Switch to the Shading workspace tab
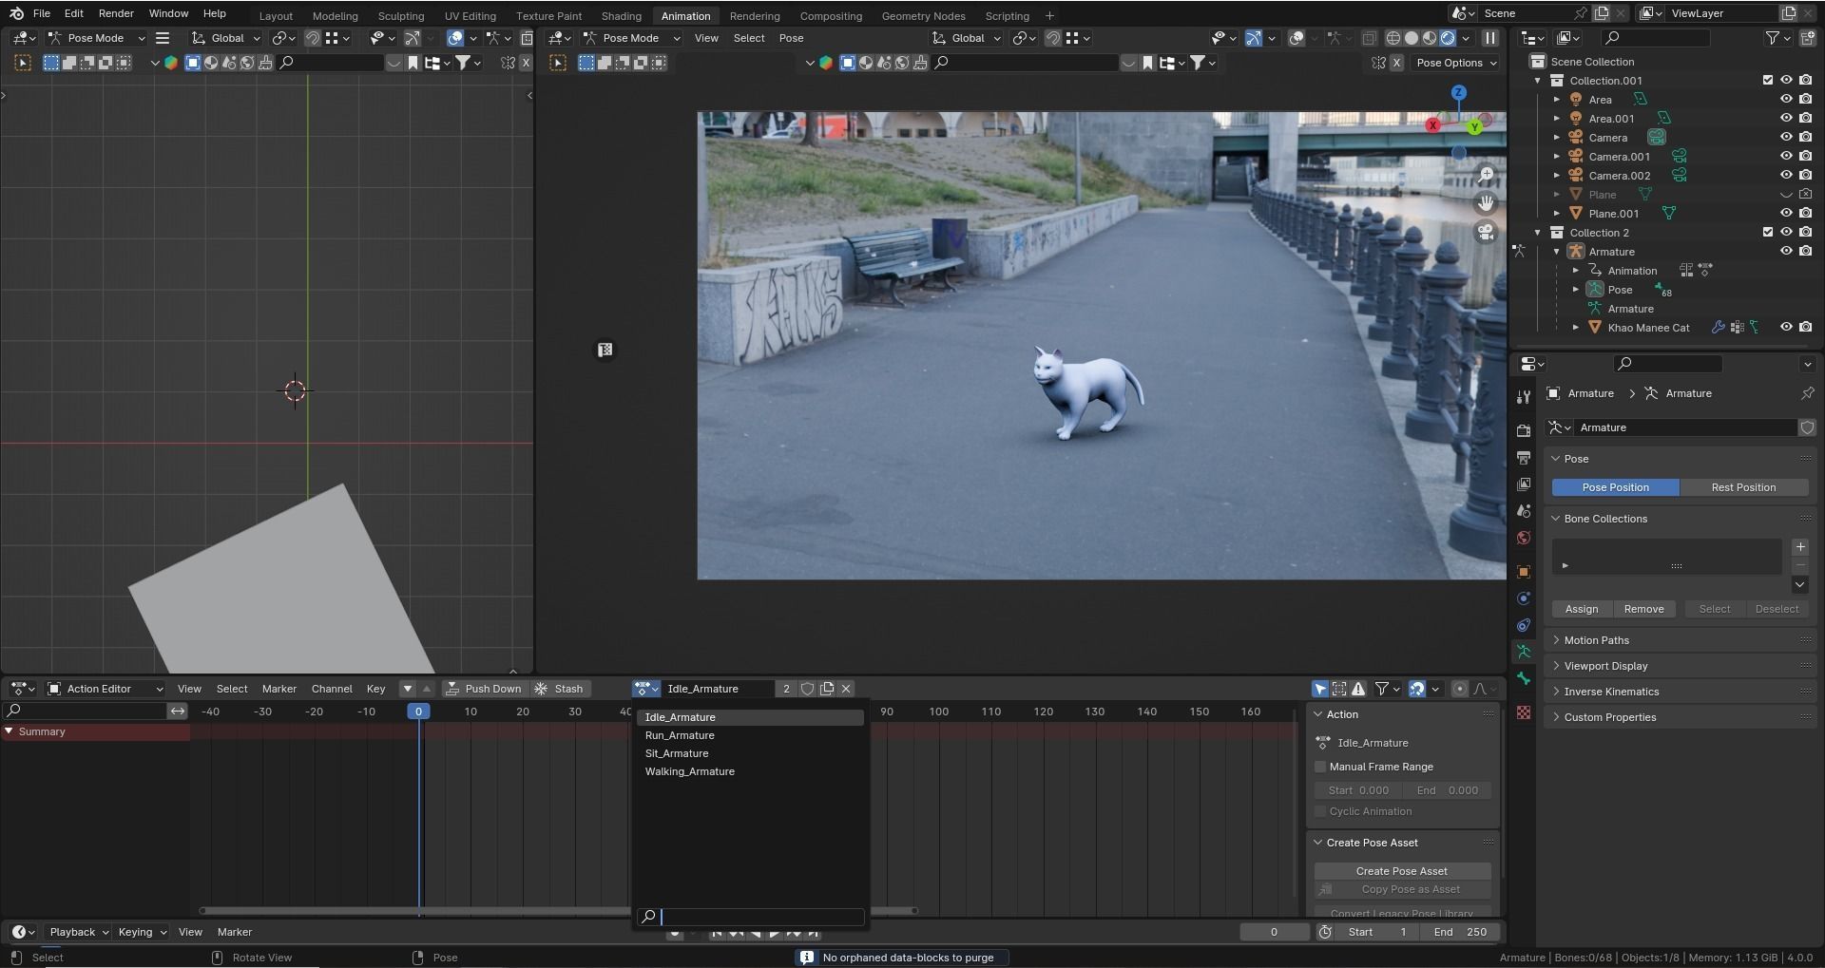The width and height of the screenshot is (1825, 968). pos(621,15)
